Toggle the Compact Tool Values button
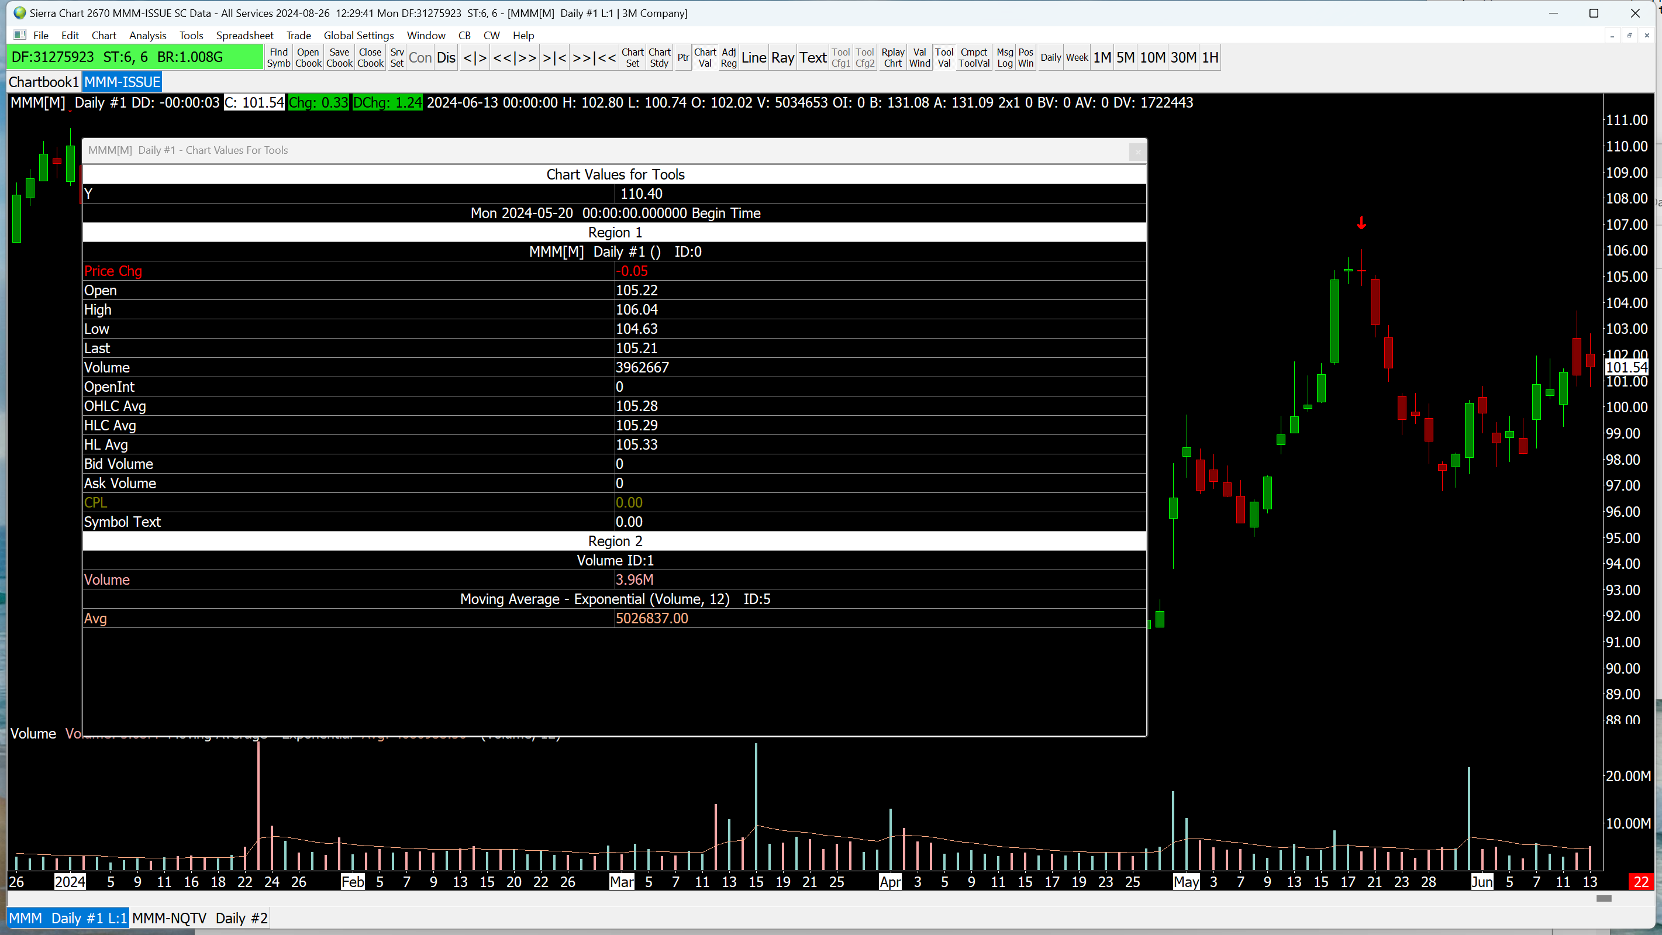1662x935 pixels. pyautogui.click(x=973, y=57)
